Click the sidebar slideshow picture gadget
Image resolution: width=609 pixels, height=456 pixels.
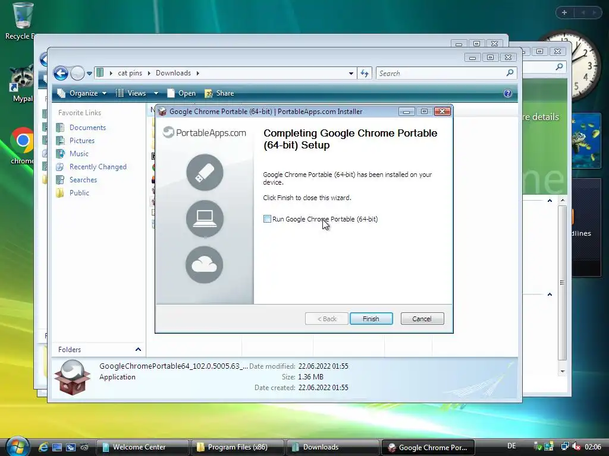(x=586, y=141)
